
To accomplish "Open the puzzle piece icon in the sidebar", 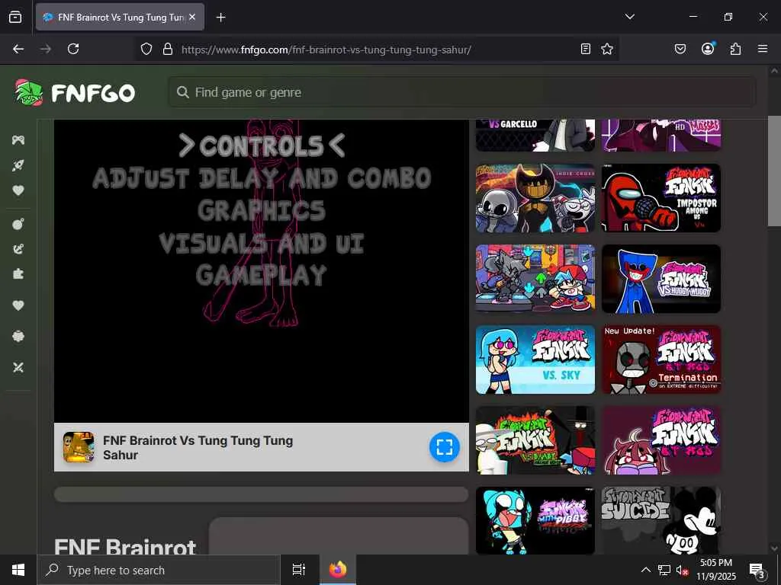I will point(18,273).
